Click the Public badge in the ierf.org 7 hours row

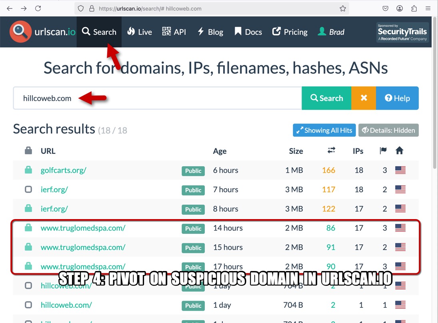[193, 190]
